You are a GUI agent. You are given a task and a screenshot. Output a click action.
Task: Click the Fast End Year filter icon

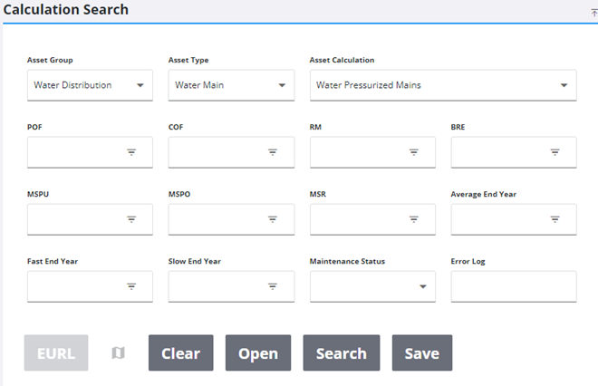coord(131,286)
